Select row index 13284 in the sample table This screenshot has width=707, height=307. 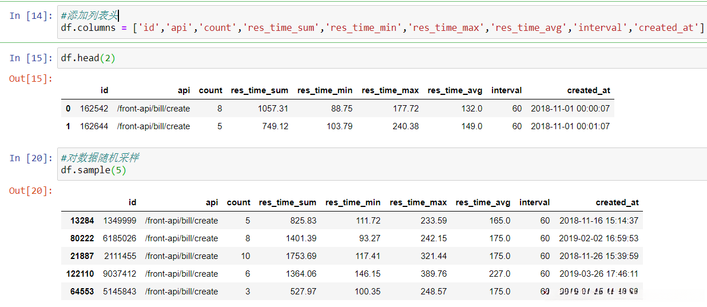(82, 221)
